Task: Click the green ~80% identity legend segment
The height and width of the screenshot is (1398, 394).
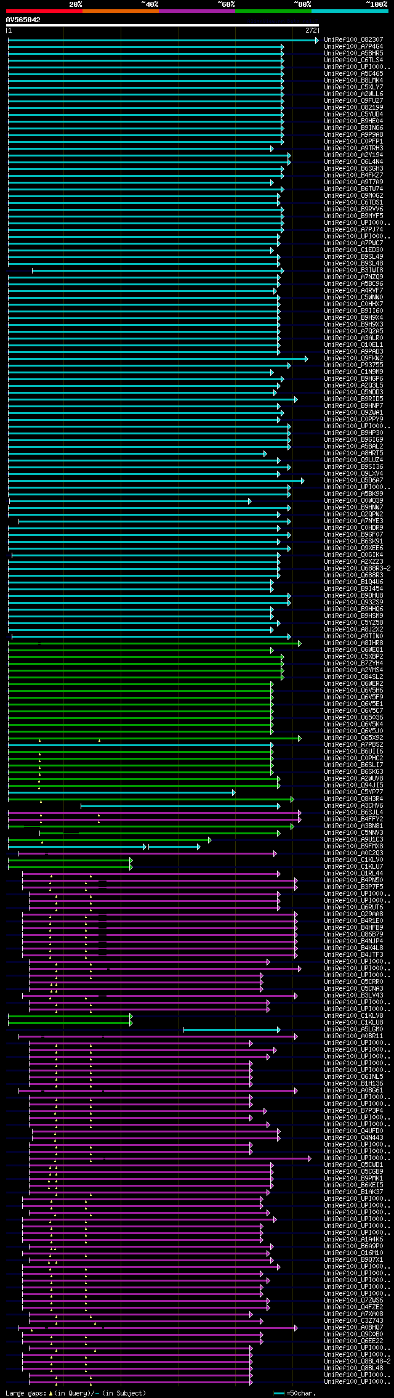Action: coord(273,11)
